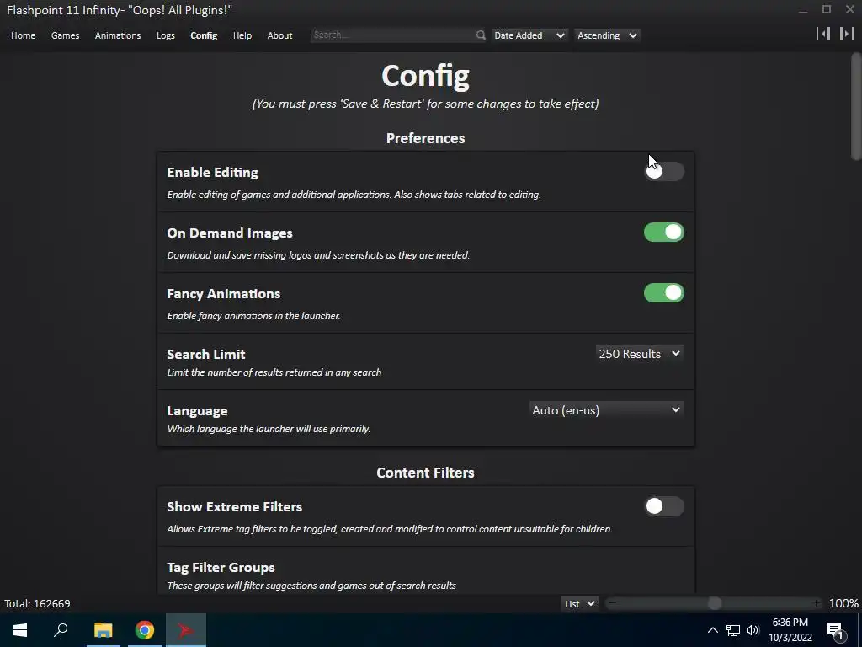Open the Windows Start menu
Viewport: 862px width, 647px height.
(x=20, y=630)
